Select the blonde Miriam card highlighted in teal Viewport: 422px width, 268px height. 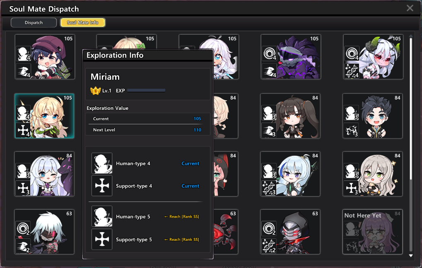click(44, 116)
